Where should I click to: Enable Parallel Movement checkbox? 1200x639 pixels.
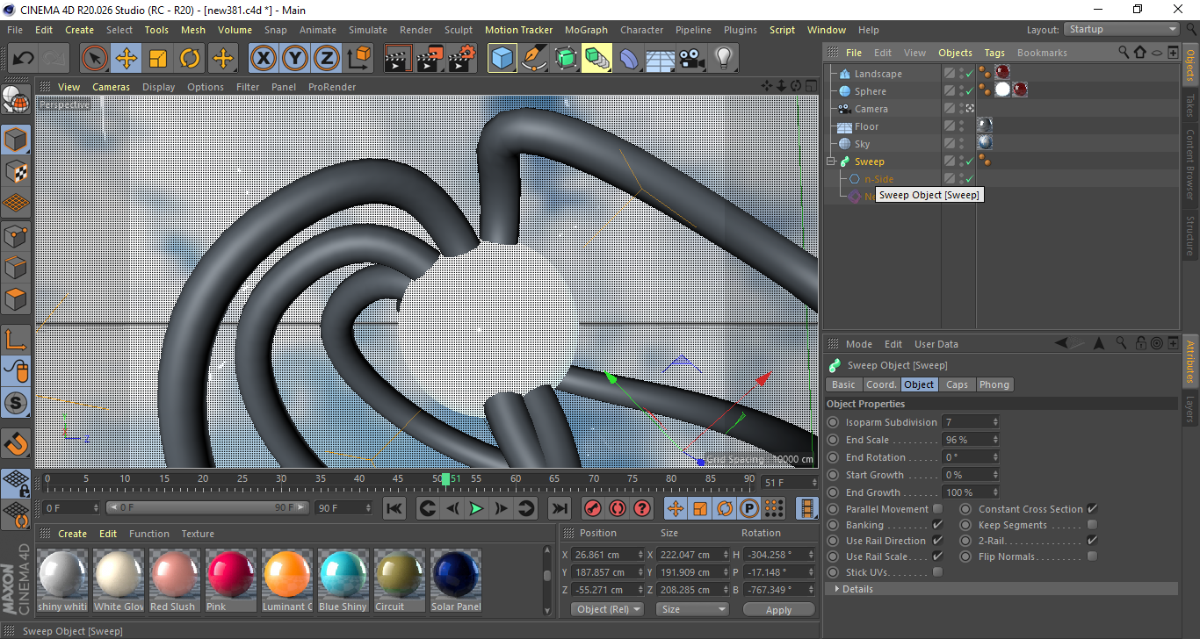click(x=937, y=509)
